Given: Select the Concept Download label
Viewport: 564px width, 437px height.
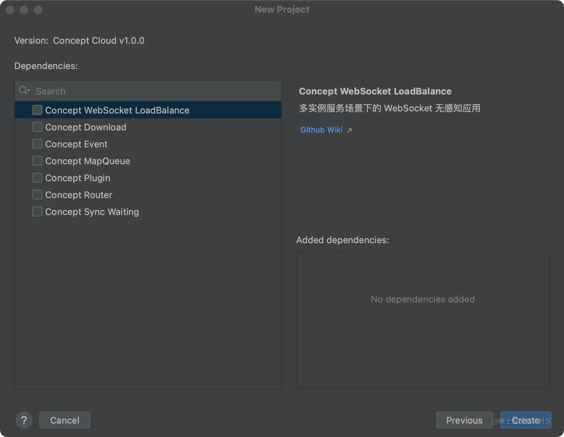Looking at the screenshot, I should tap(86, 127).
